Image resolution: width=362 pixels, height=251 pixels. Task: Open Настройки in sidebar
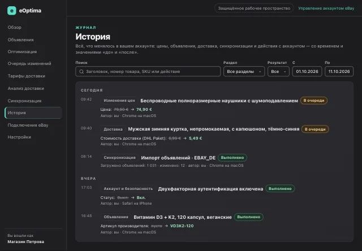pyautogui.click(x=19, y=137)
